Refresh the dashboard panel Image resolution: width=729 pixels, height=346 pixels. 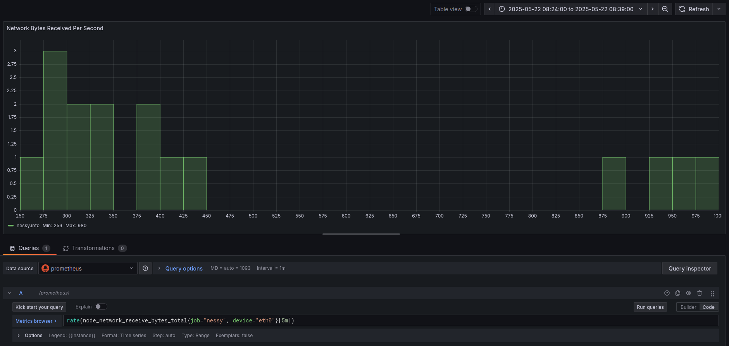tap(695, 9)
